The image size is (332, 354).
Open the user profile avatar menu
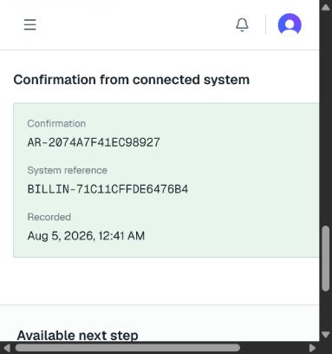(290, 25)
